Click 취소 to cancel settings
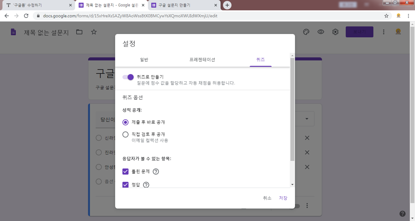The image size is (415, 221). click(267, 198)
